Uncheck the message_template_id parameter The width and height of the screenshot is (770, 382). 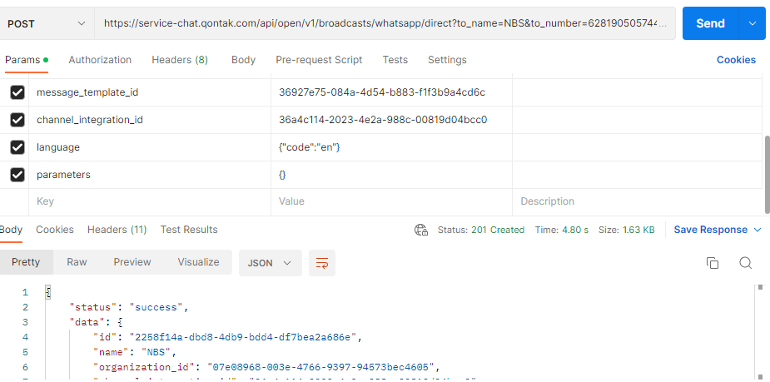pos(17,92)
